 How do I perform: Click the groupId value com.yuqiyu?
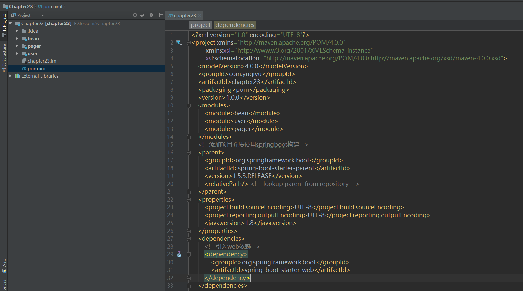245,74
